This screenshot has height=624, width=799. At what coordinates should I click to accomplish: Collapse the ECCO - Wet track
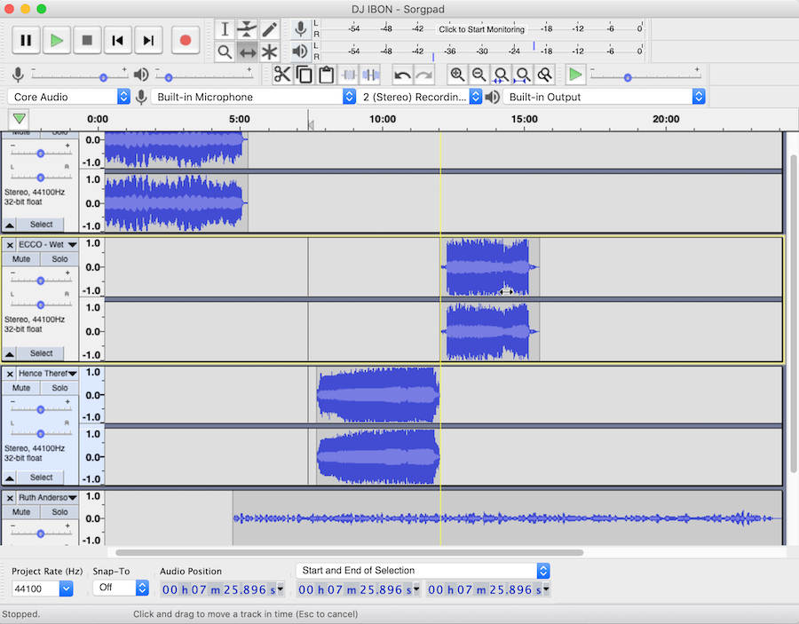(x=9, y=353)
